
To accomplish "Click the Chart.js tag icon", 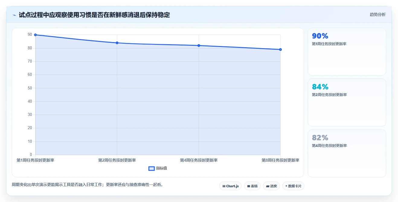I will 224,186.
